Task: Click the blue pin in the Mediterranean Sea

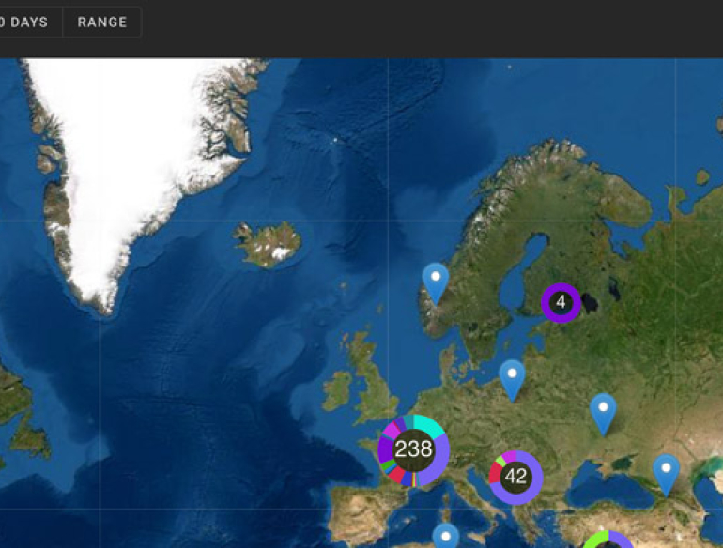Action: click(x=445, y=536)
